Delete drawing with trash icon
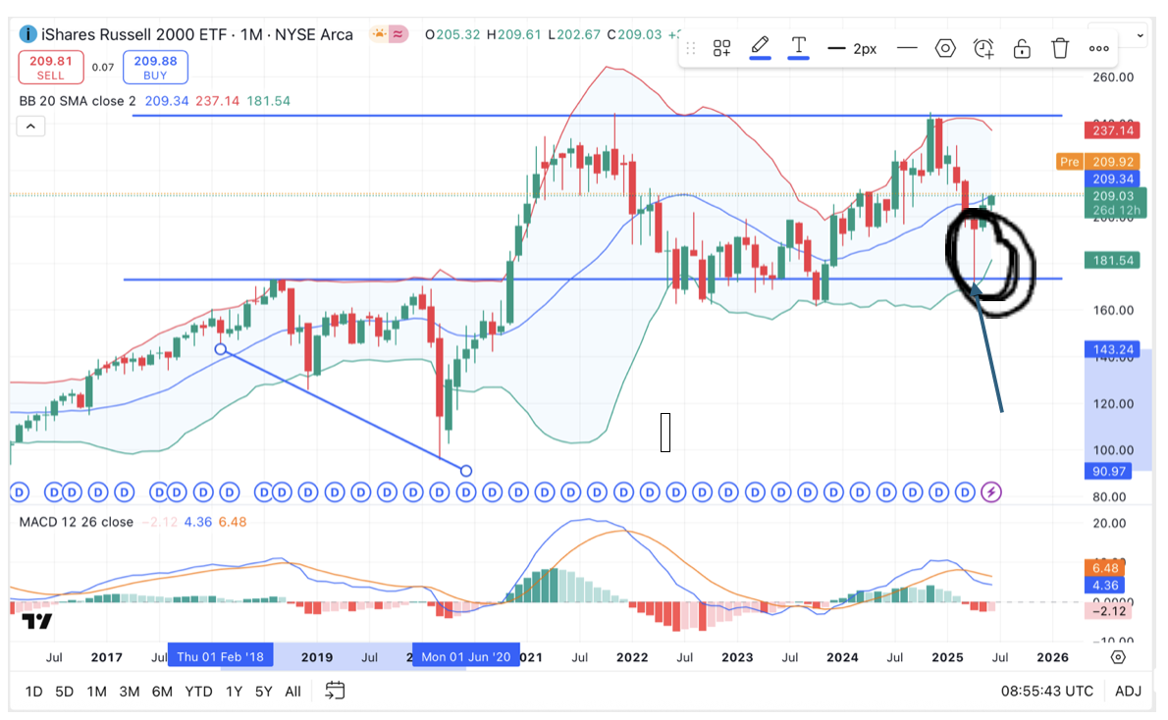 1060,48
